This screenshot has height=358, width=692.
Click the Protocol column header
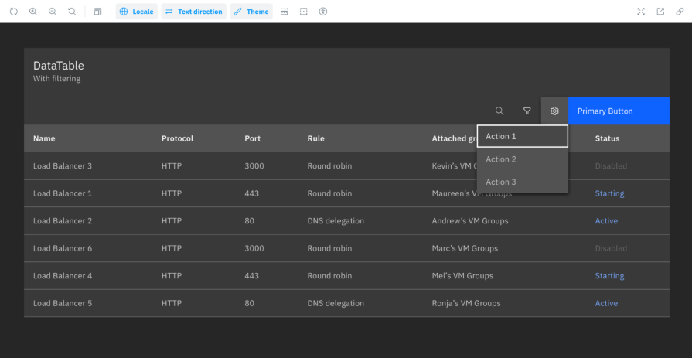177,138
